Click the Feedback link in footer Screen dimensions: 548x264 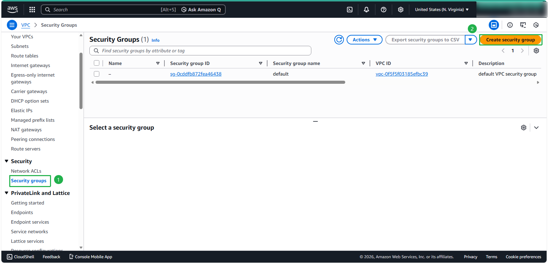pyautogui.click(x=51, y=257)
